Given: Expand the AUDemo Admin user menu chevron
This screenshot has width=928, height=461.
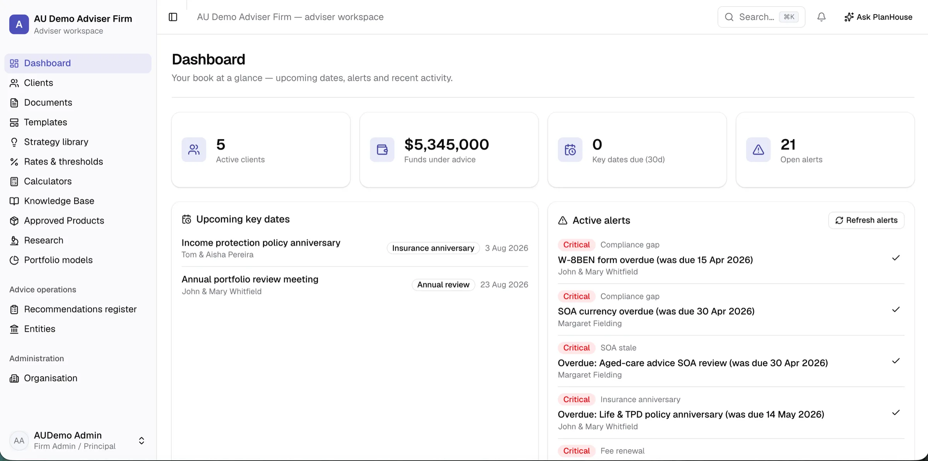Looking at the screenshot, I should [142, 441].
